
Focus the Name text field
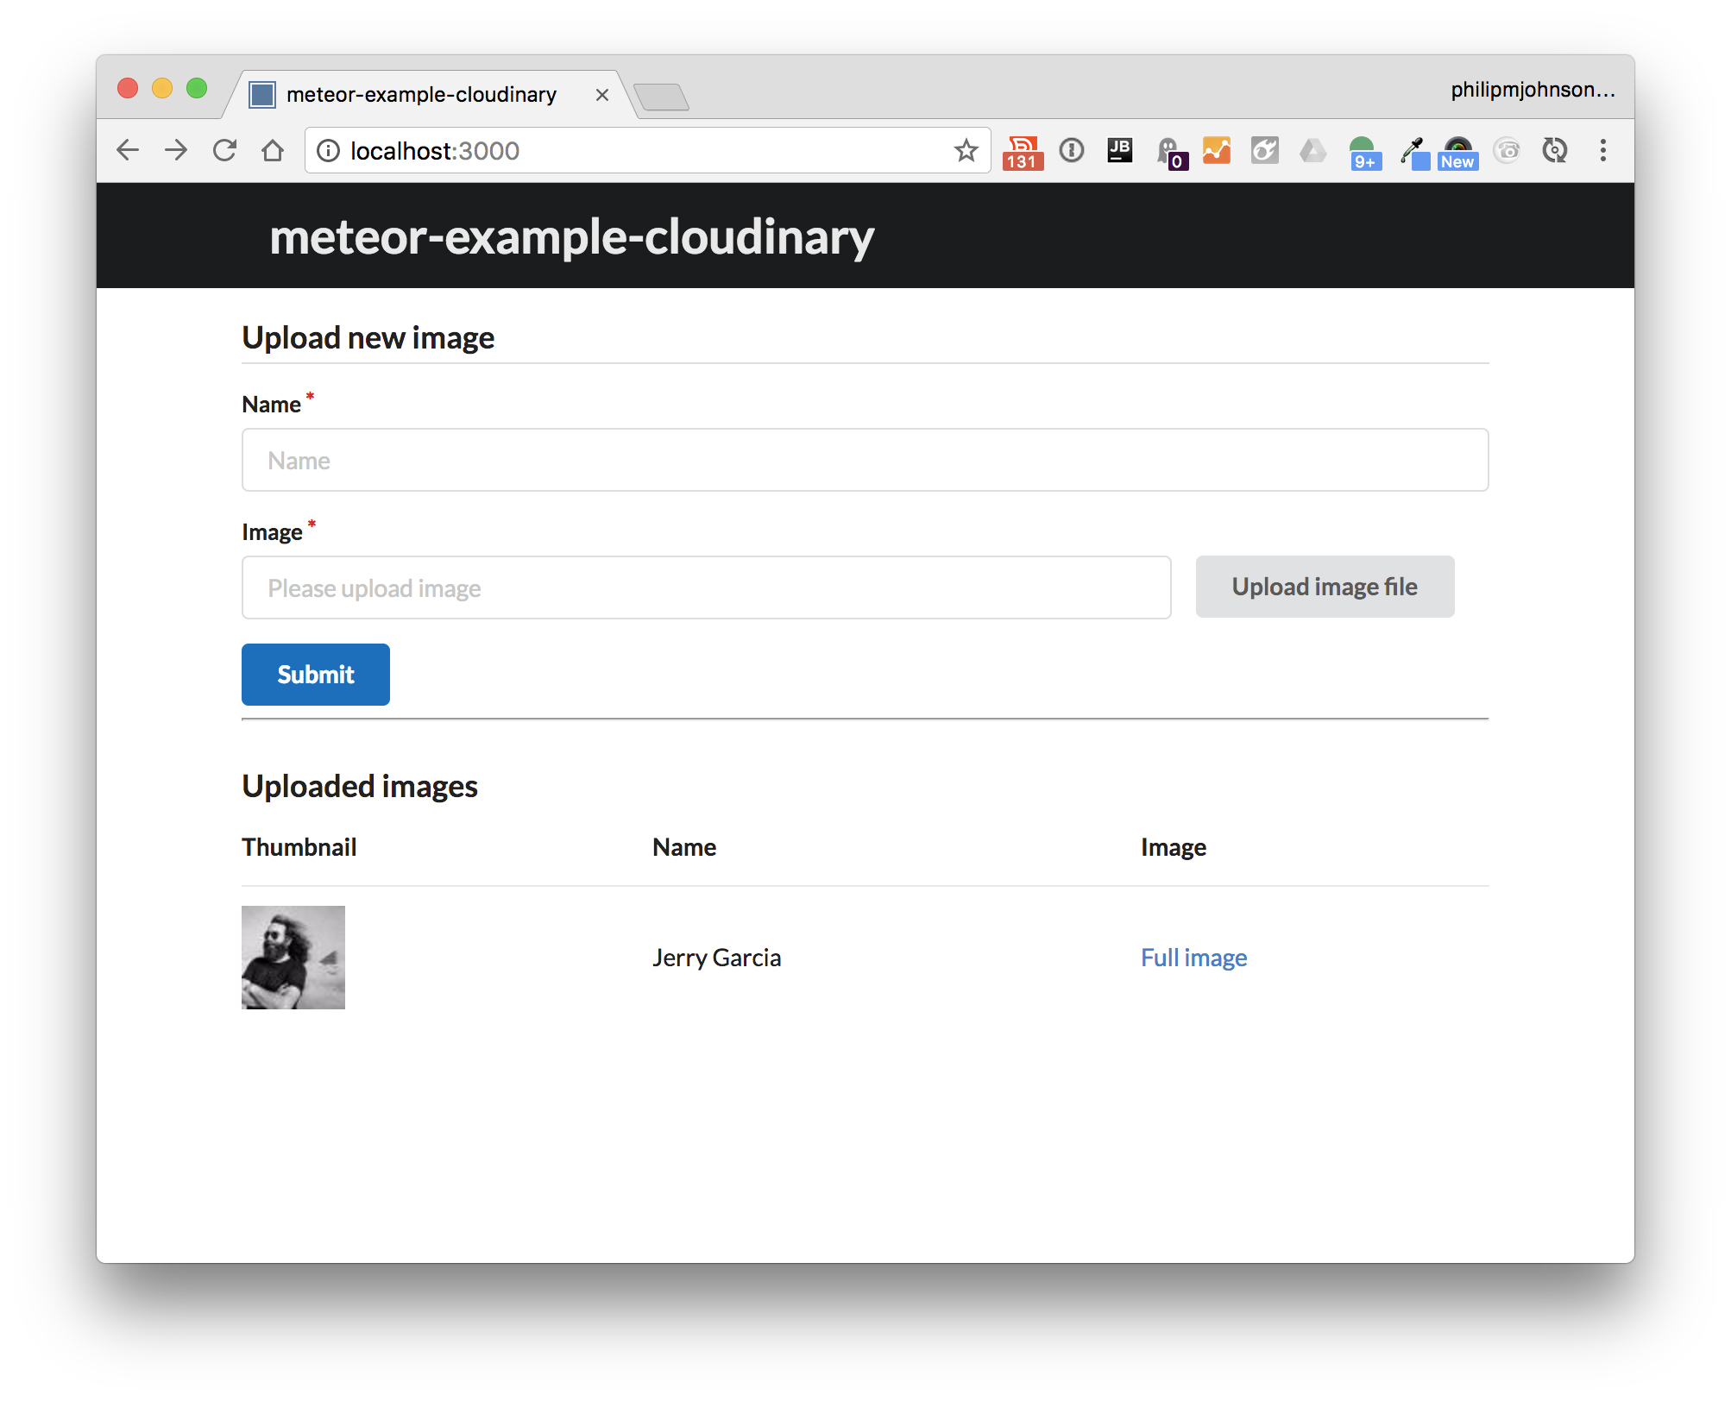pos(865,460)
